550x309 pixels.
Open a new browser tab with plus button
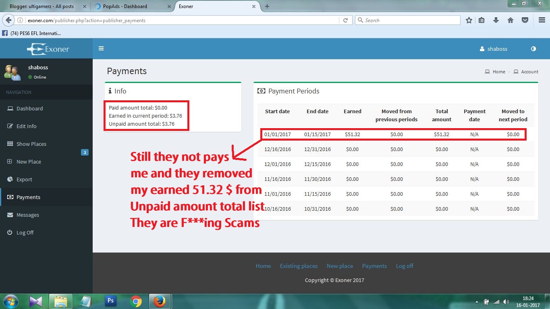[x=267, y=6]
